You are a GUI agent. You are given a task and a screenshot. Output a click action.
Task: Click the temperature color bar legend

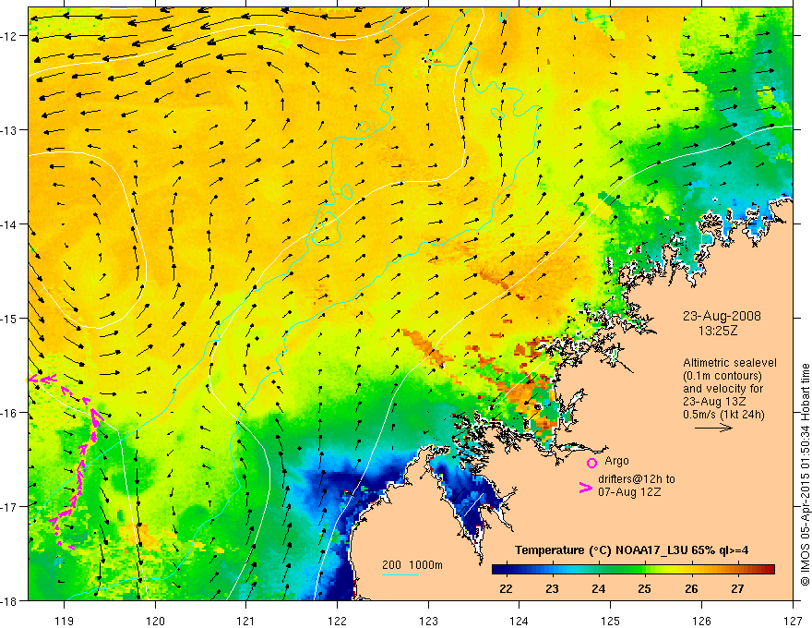[633, 570]
